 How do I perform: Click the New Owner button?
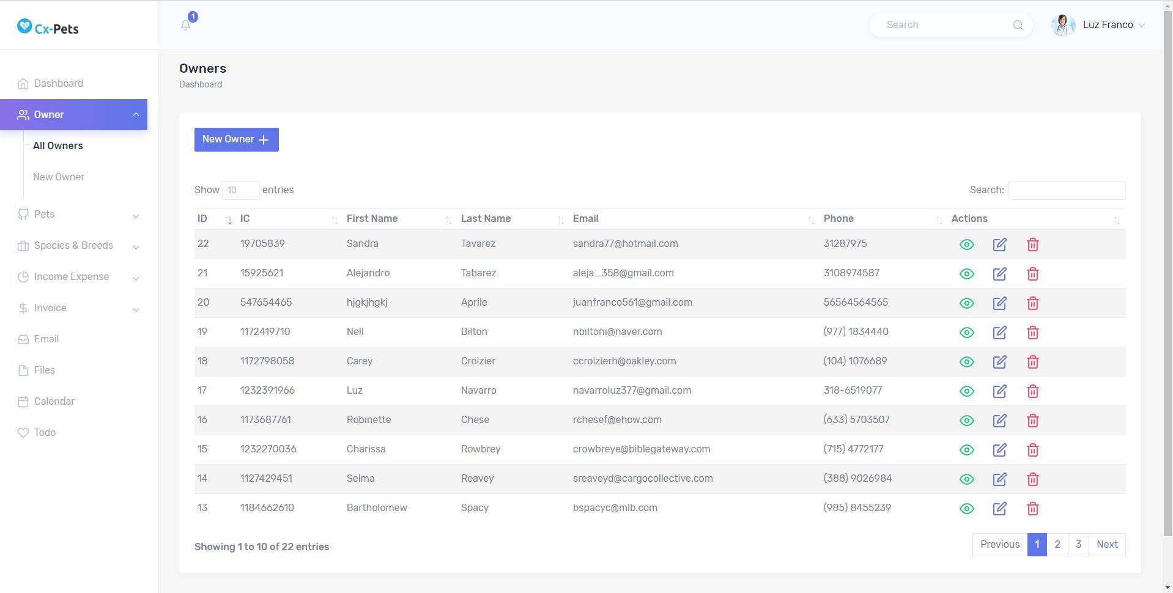(236, 139)
